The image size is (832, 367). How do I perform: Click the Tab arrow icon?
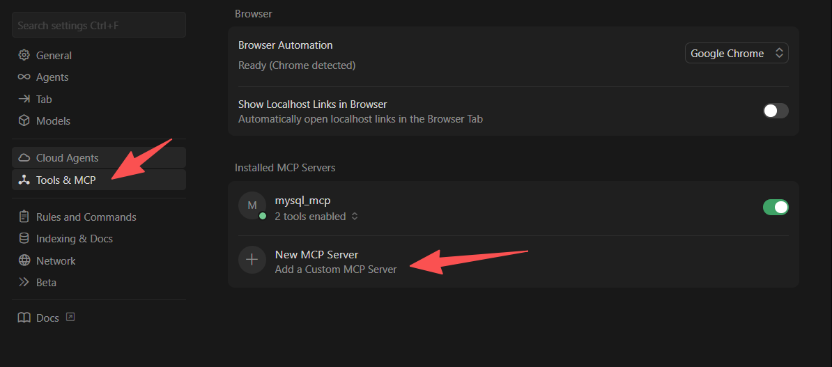tap(24, 99)
